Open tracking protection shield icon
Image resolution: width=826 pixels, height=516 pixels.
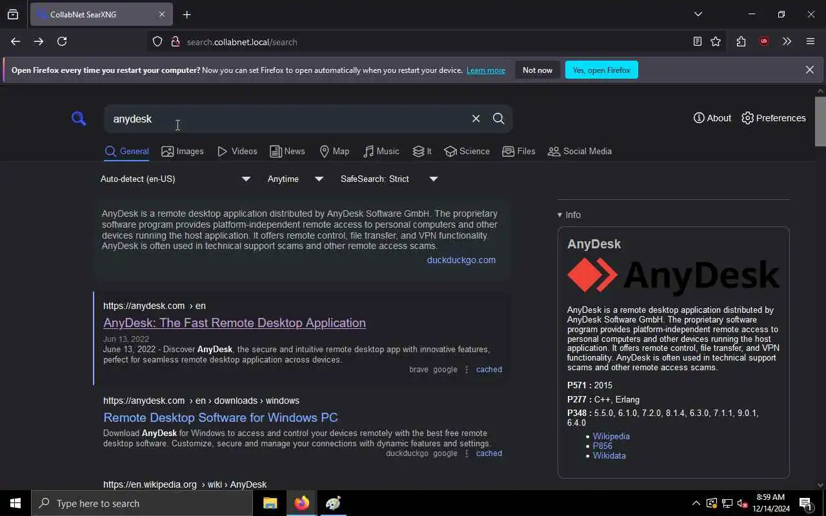157,41
